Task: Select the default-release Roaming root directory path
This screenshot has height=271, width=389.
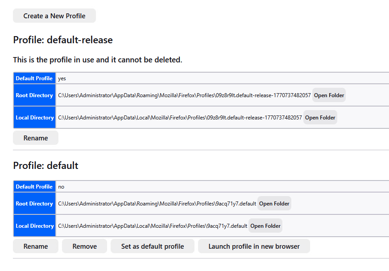Action: tap(184, 95)
